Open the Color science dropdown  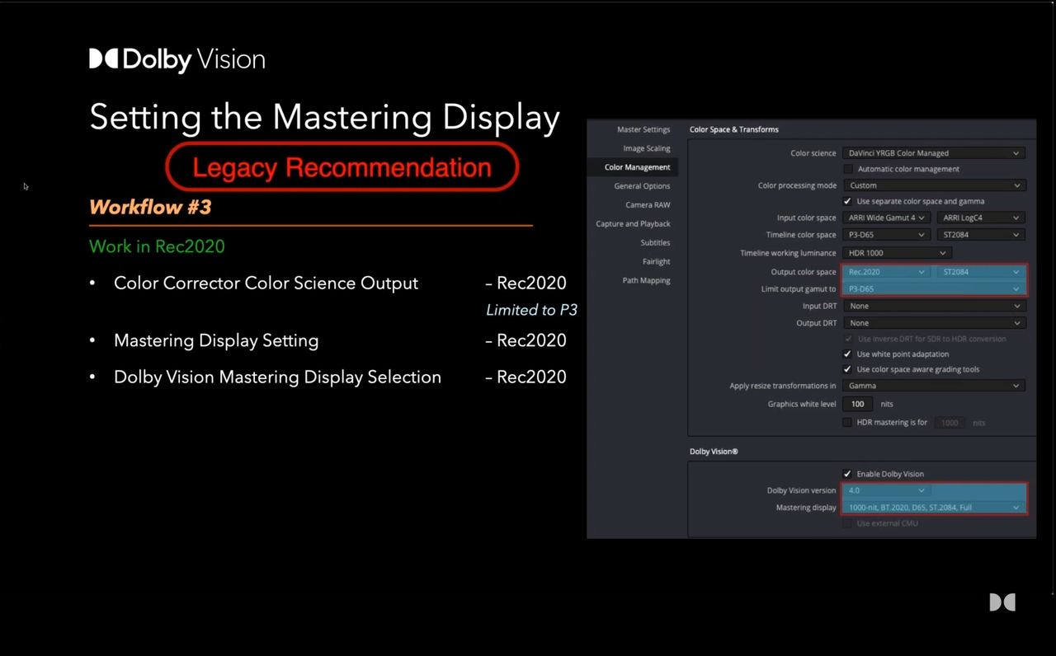[x=934, y=153]
